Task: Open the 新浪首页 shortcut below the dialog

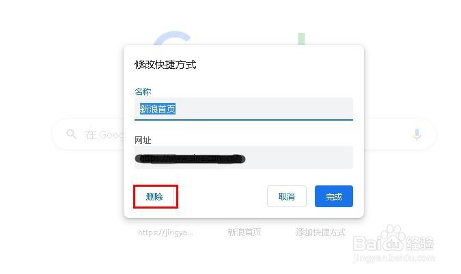Action: point(244,232)
